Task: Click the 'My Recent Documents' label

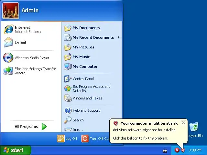Action: point(93,37)
